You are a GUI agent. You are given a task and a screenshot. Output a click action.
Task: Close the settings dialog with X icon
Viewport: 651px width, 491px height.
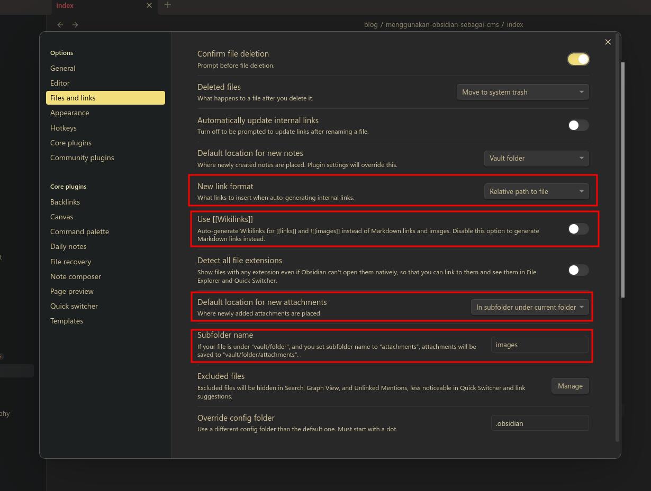(608, 42)
